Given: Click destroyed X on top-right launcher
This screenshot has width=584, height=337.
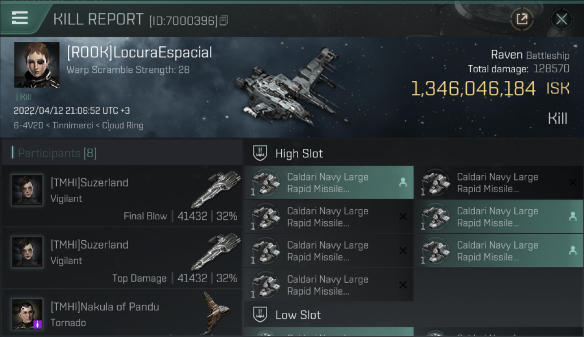Looking at the screenshot, I should coord(572,182).
